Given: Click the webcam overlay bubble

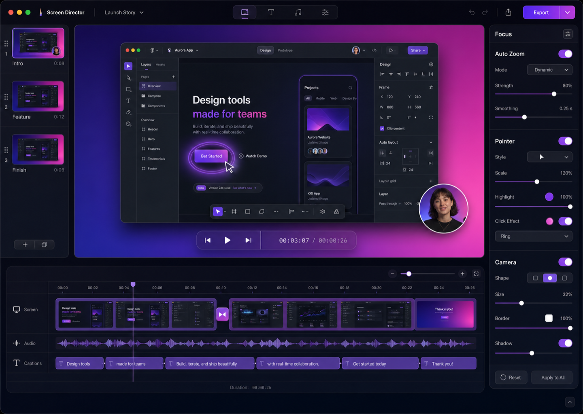Looking at the screenshot, I should tap(443, 209).
